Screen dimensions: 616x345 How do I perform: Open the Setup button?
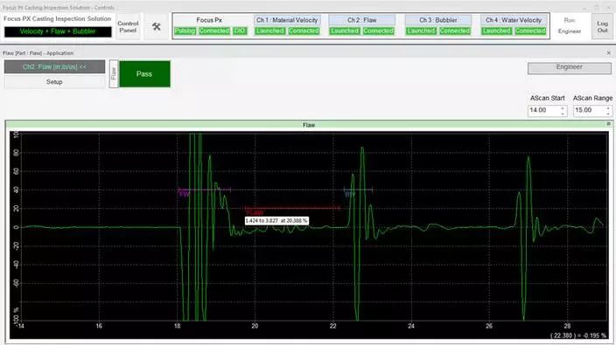54,82
